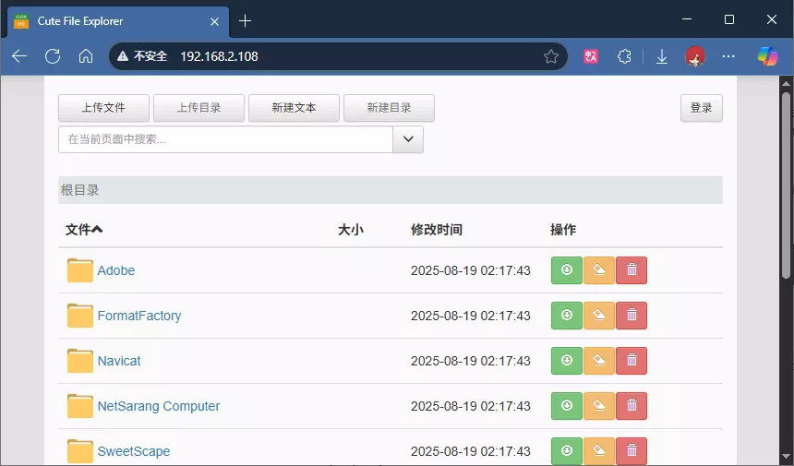Viewport: 794px width, 466px height.
Task: Open the Adobe folder link
Action: (116, 270)
